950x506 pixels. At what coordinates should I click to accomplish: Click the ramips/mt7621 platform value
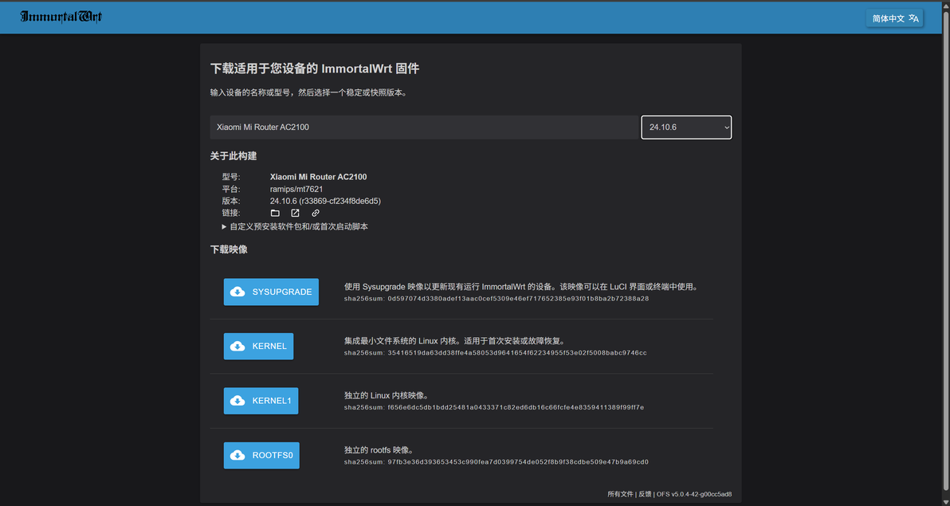pos(296,189)
